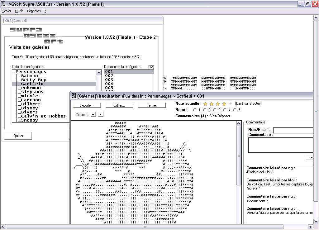Select rating 4 radio button
Image resolution: width=319 pixels, height=230 pixels.
click(x=225, y=110)
